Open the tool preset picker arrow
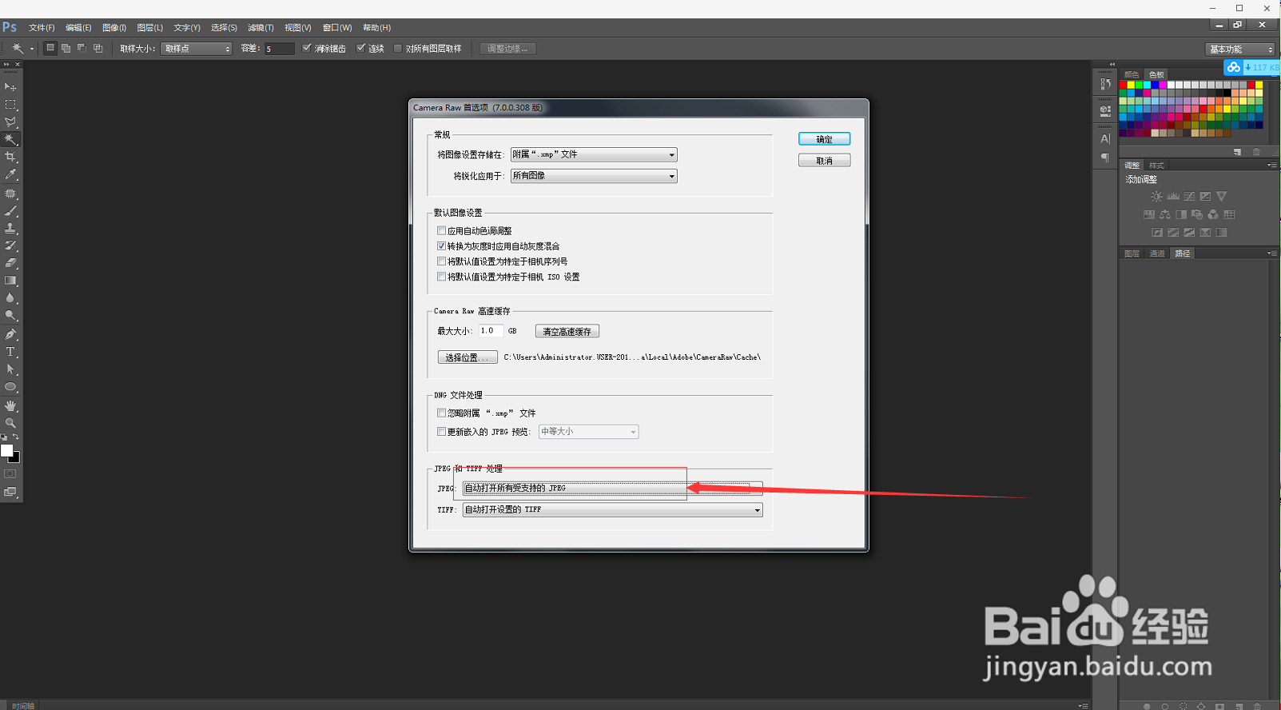 pos(32,49)
